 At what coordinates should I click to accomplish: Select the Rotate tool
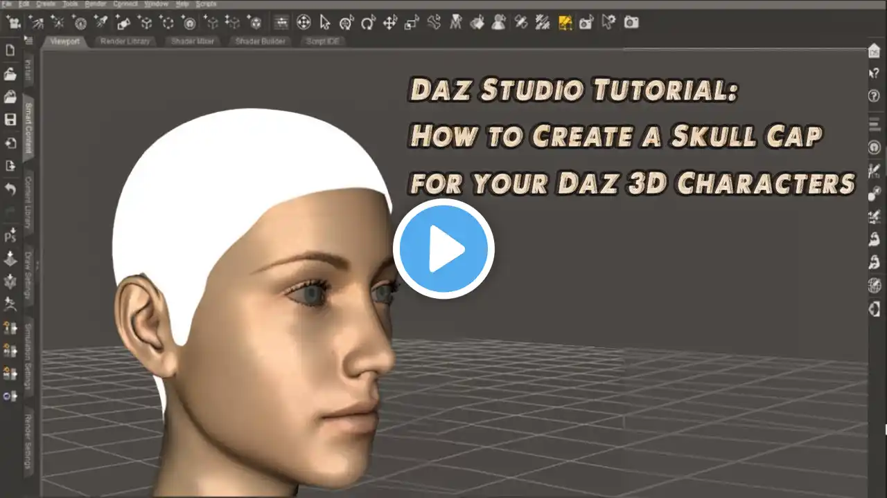point(368,23)
